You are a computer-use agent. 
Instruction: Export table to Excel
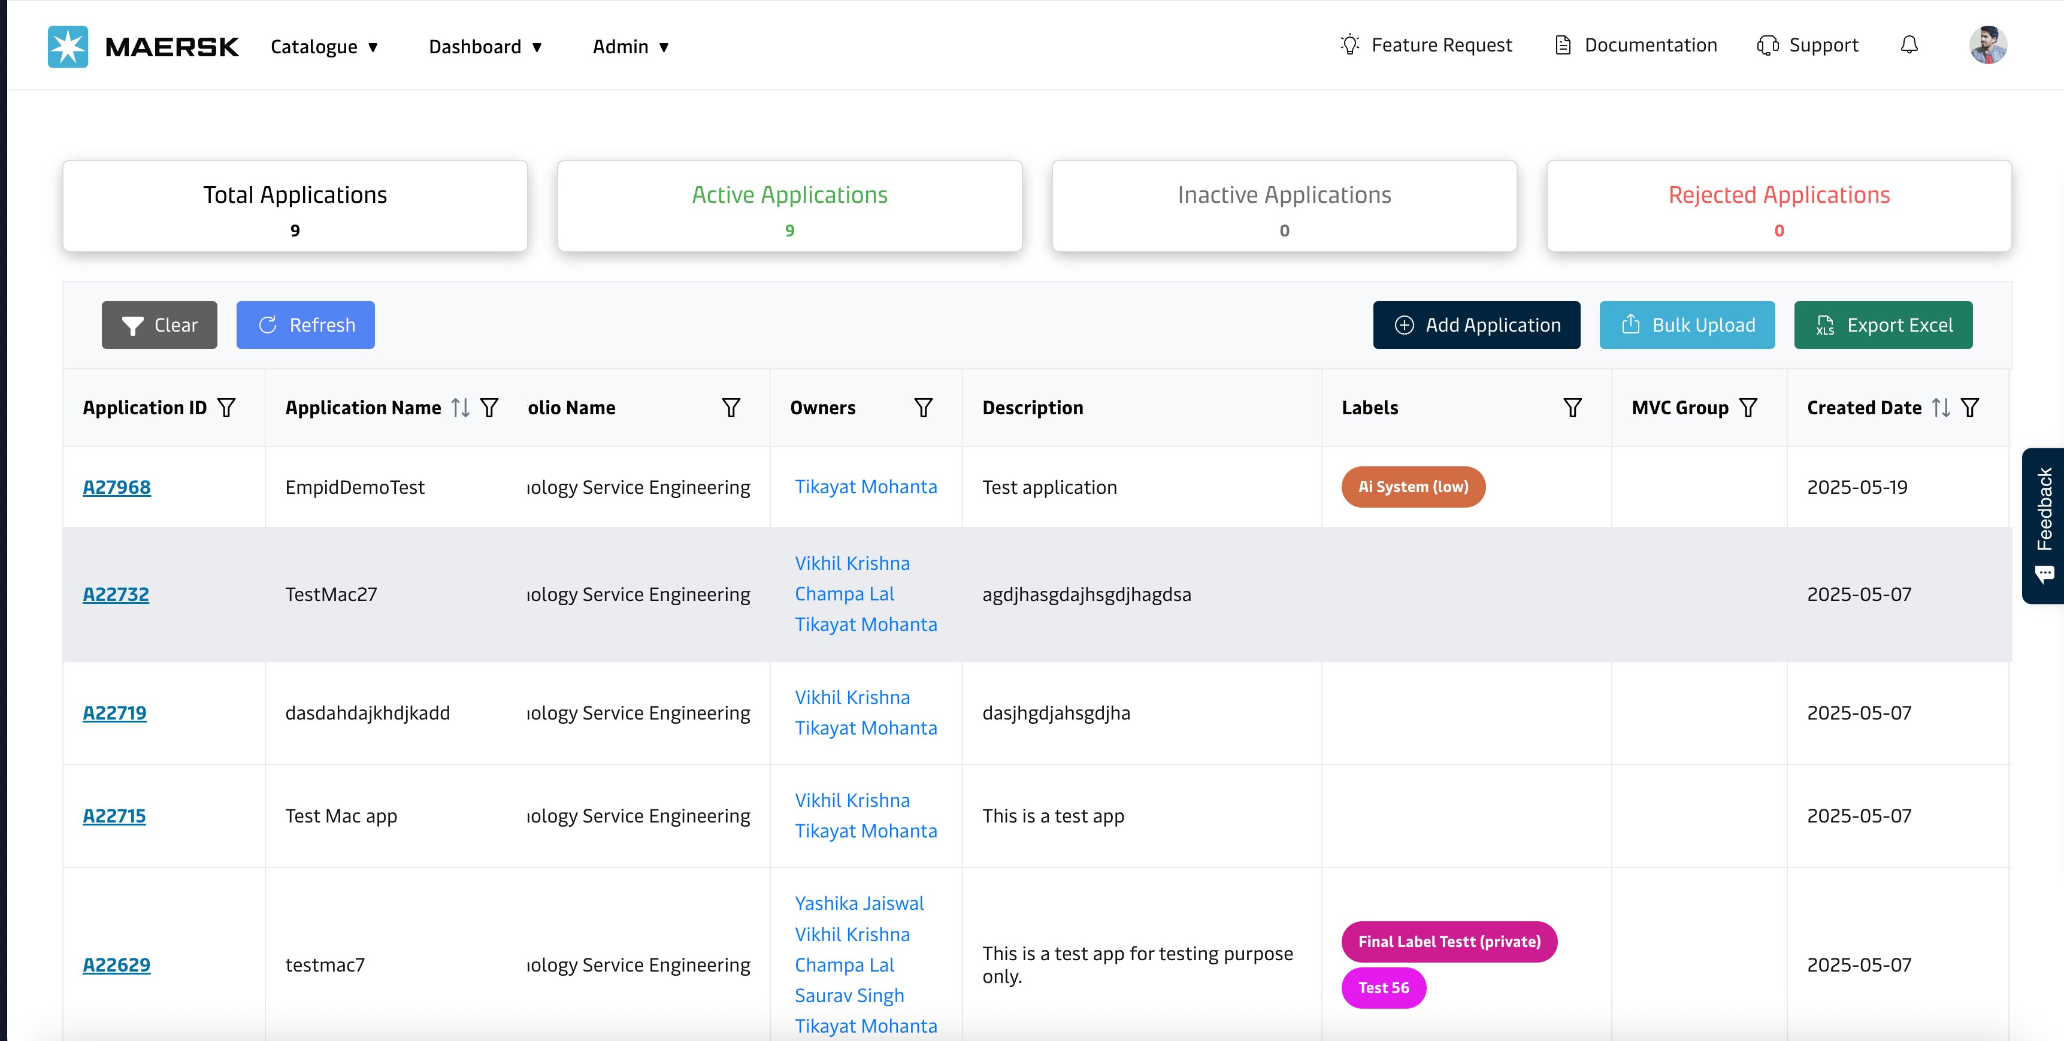1883,325
